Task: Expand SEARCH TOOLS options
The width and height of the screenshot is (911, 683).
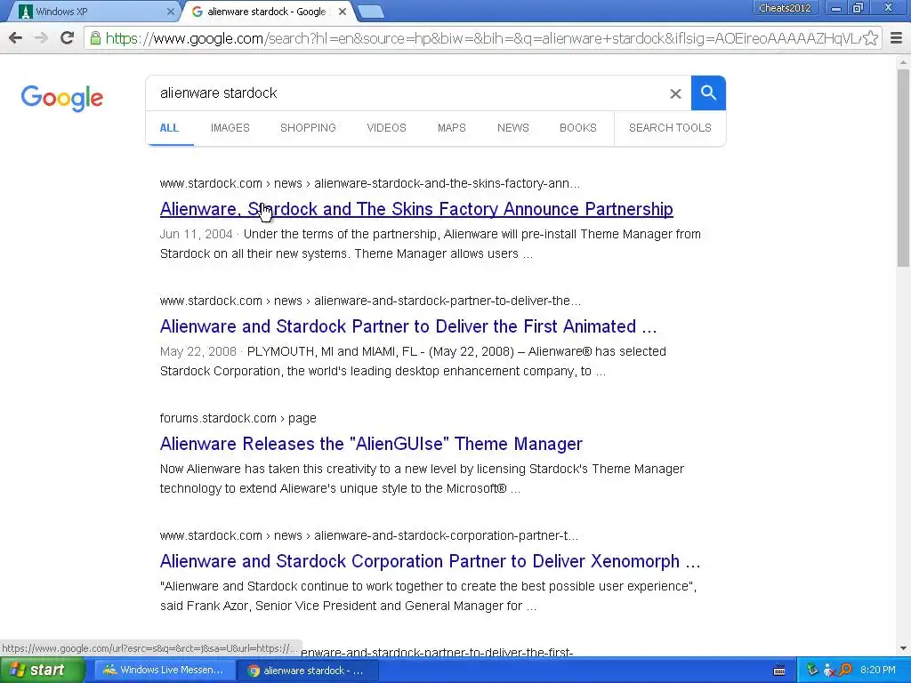Action: [x=670, y=128]
